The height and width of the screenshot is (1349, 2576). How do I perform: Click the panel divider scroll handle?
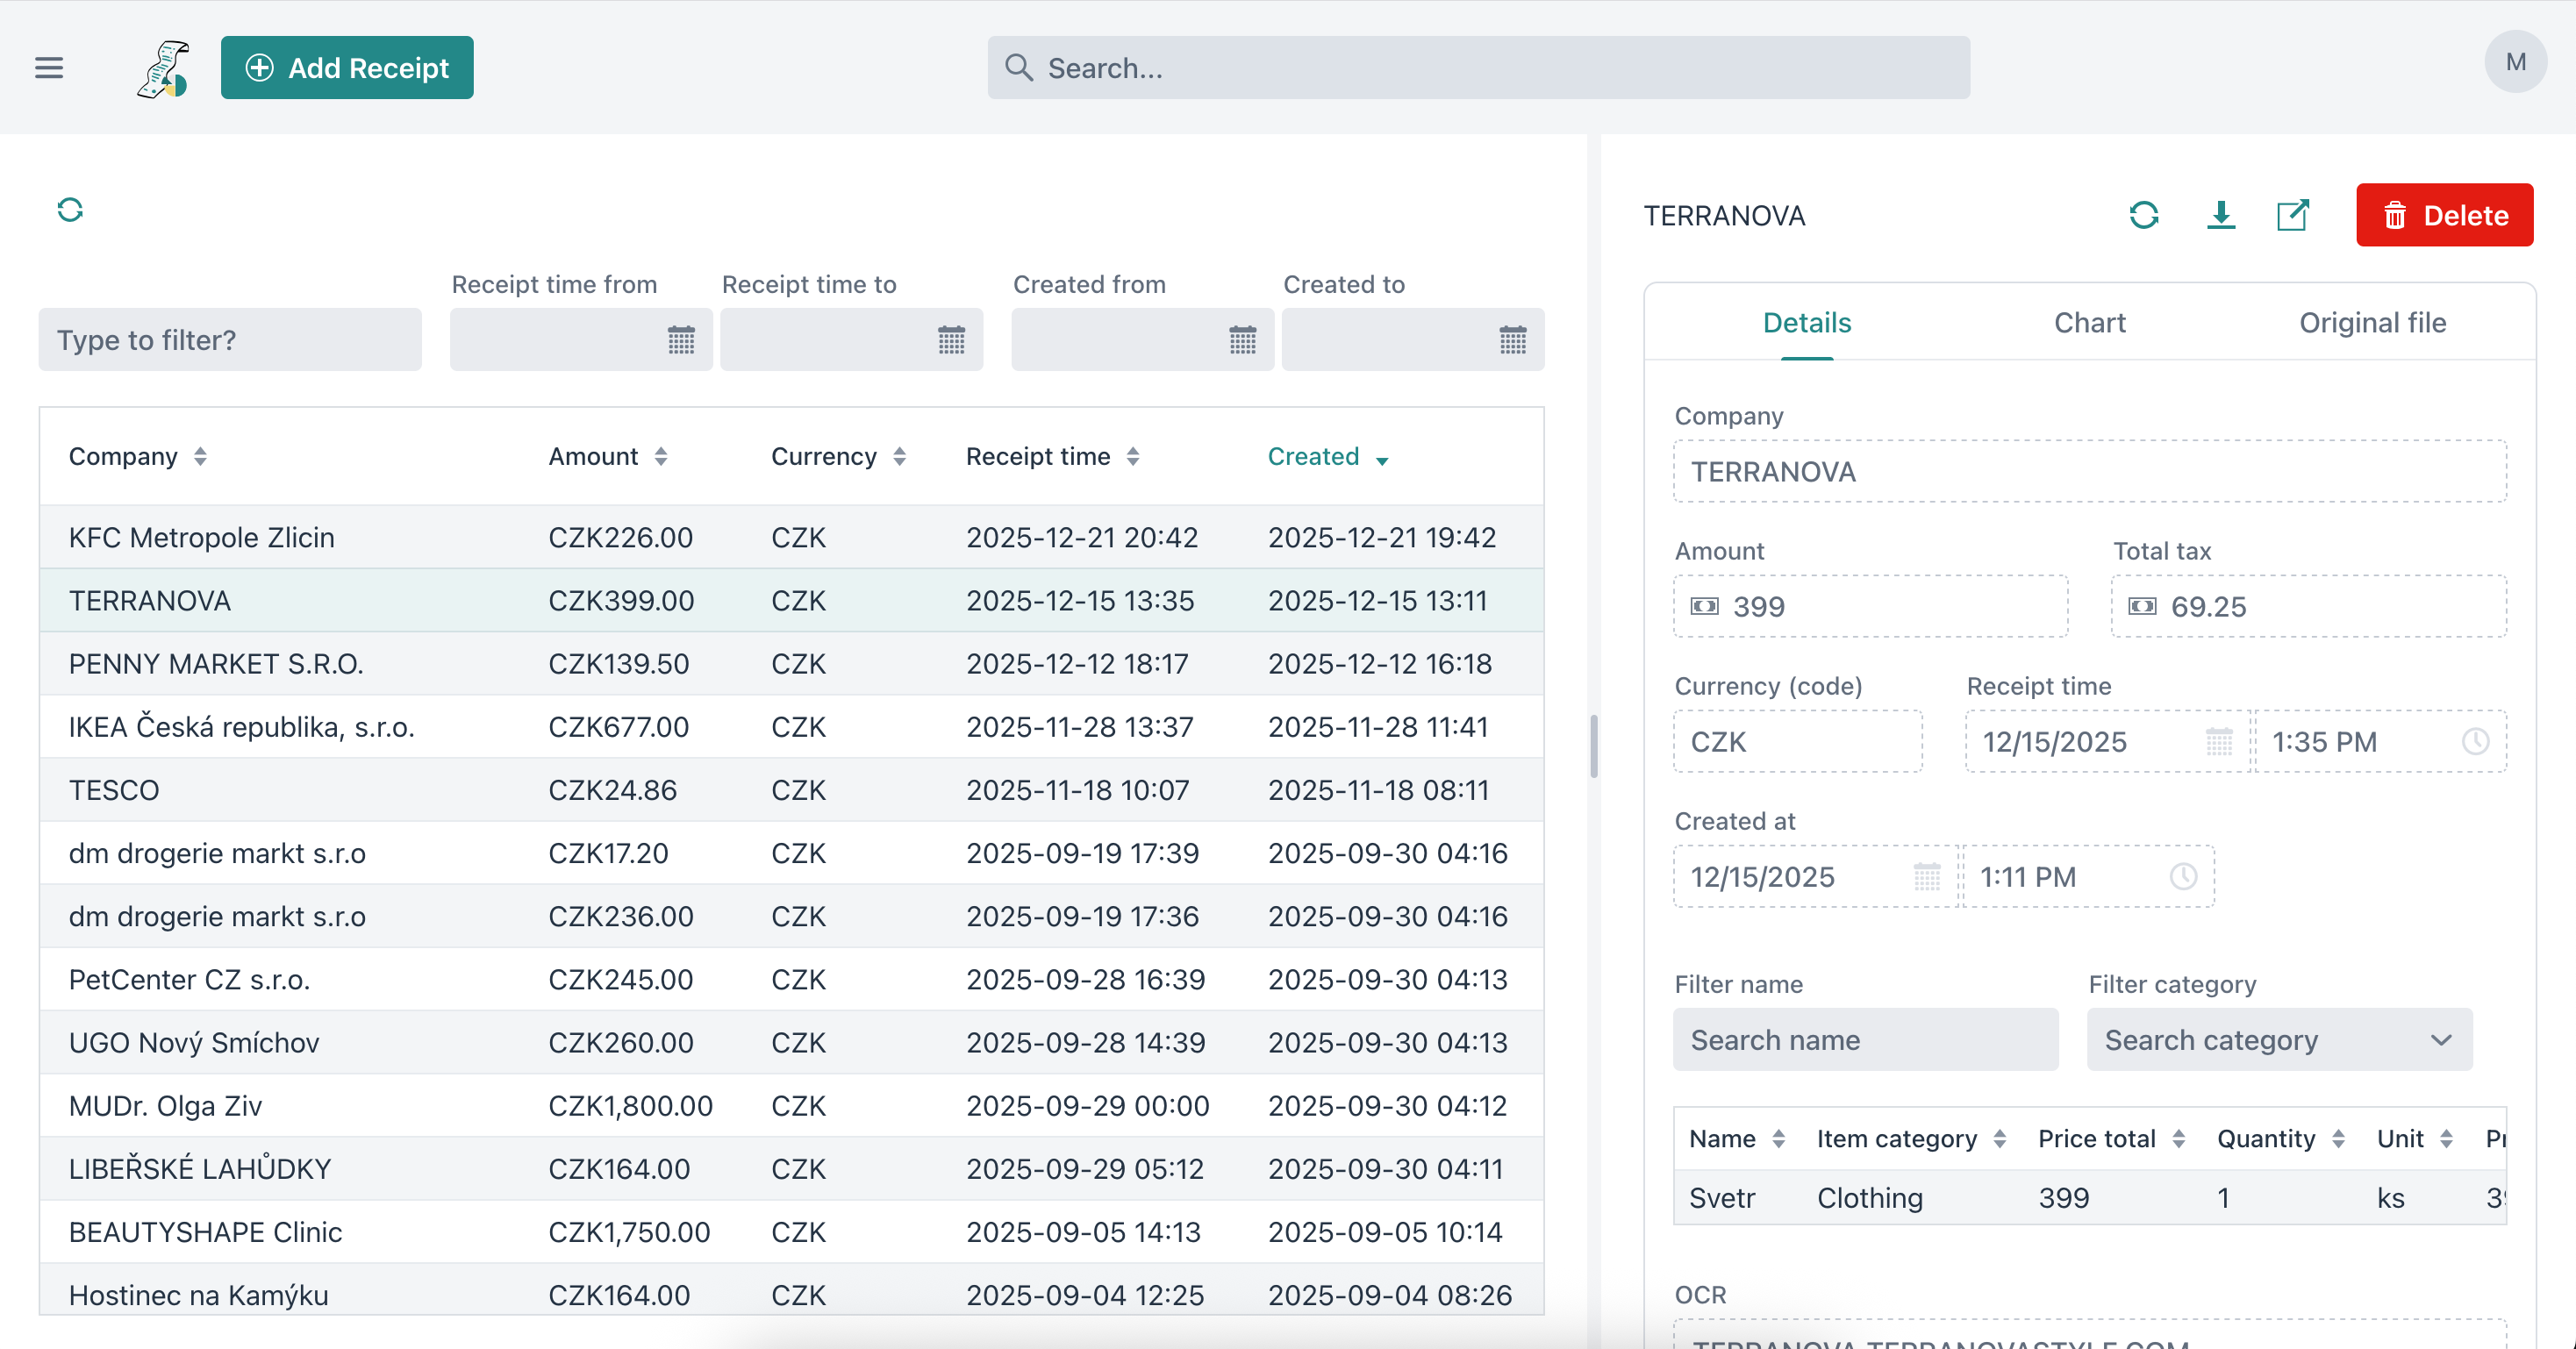point(1593,745)
